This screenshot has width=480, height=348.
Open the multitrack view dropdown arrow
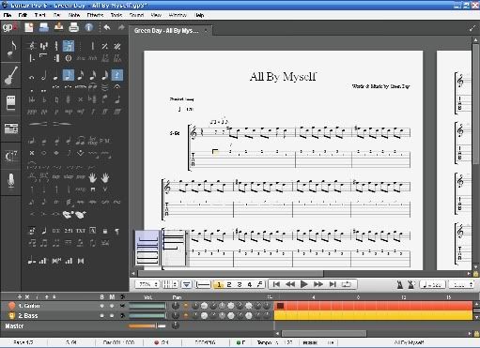click(x=187, y=284)
